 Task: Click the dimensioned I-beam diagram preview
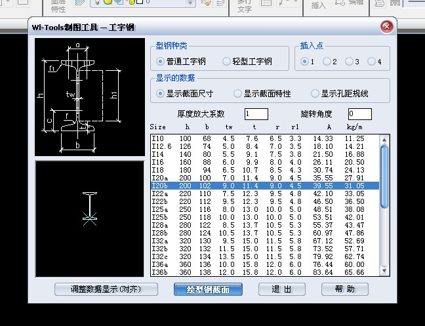pos(90,97)
